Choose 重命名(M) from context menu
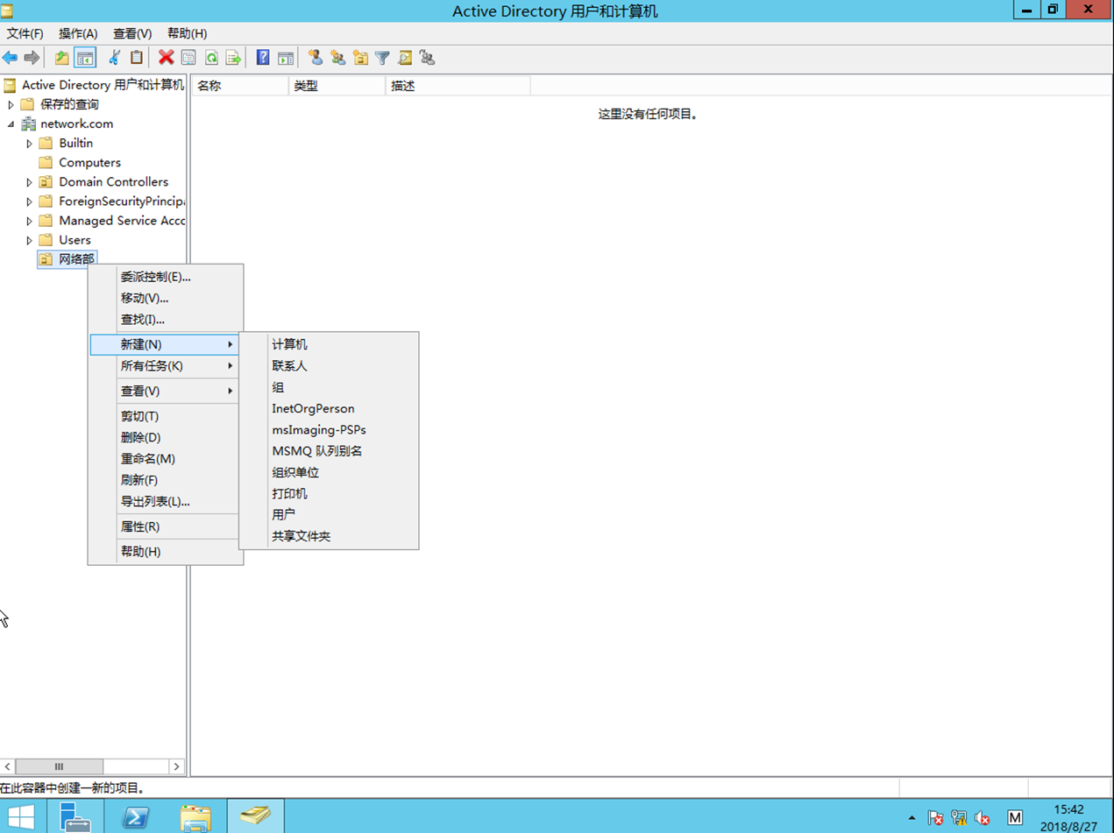1114x833 pixels. (x=165, y=459)
